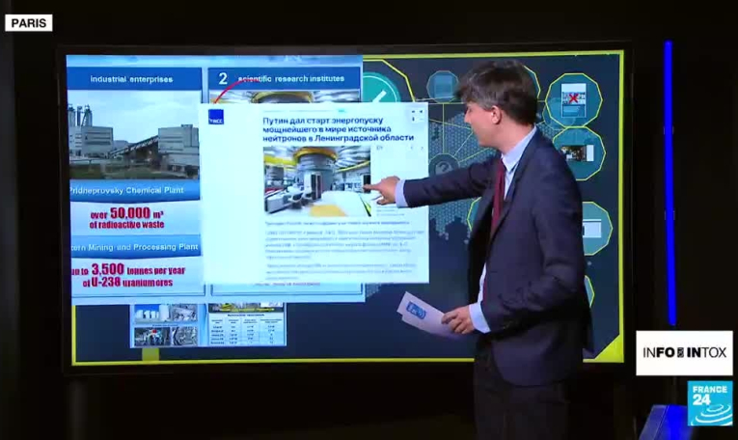Click the France 24 channel logo
Image resolution: width=738 pixels, height=440 pixels.
[x=710, y=403]
